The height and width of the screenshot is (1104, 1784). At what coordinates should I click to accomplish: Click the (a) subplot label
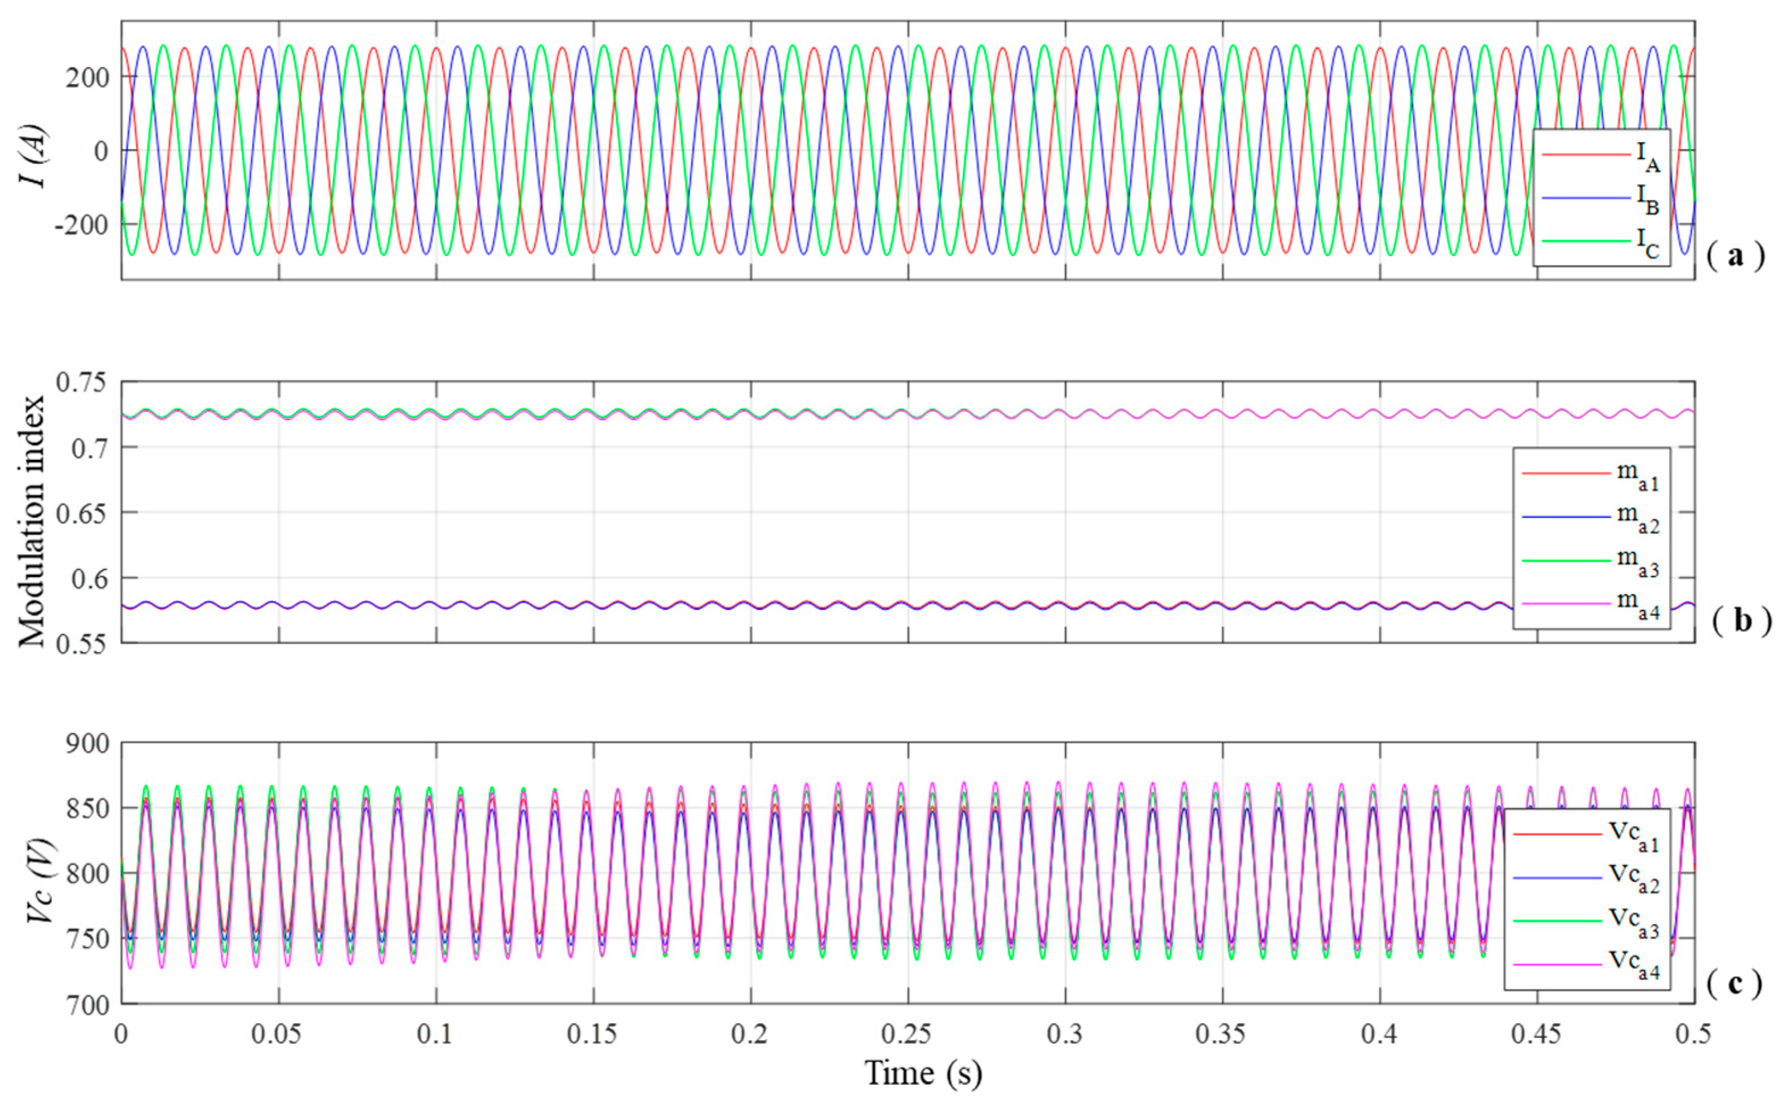click(x=1736, y=256)
